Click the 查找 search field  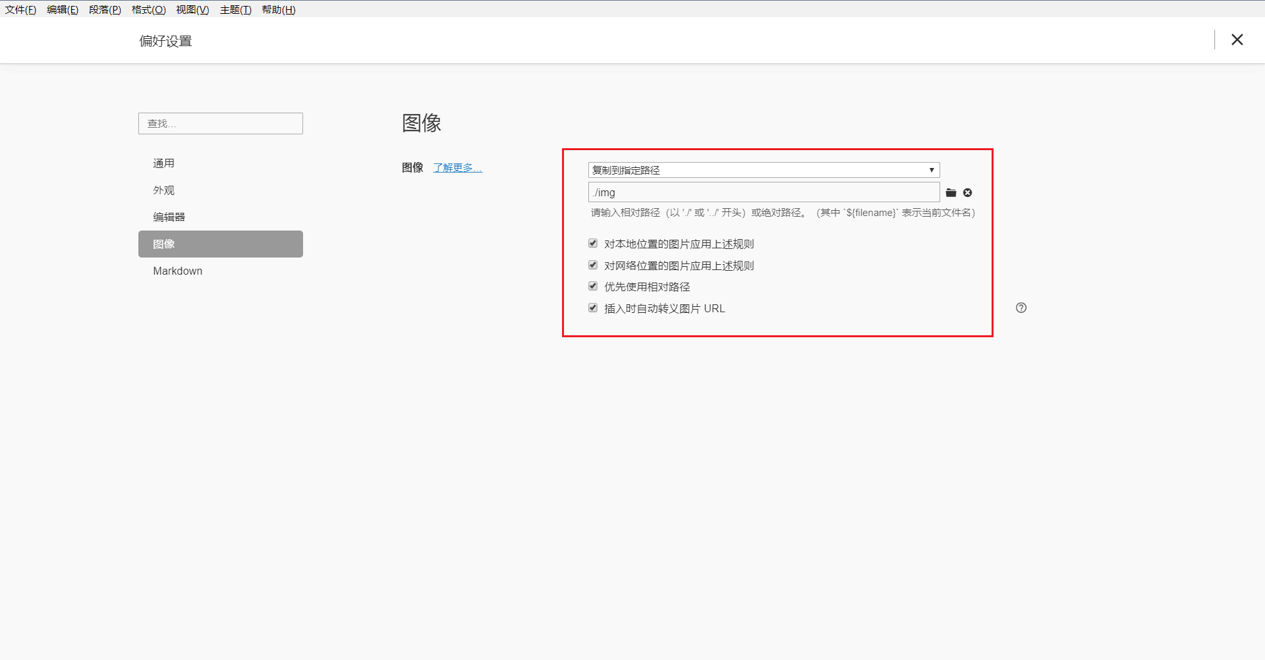coord(221,124)
